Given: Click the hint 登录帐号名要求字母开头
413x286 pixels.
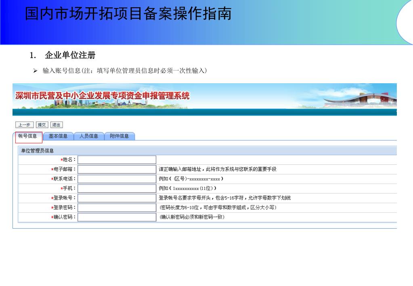Looking at the screenshot, I should tap(184, 198).
